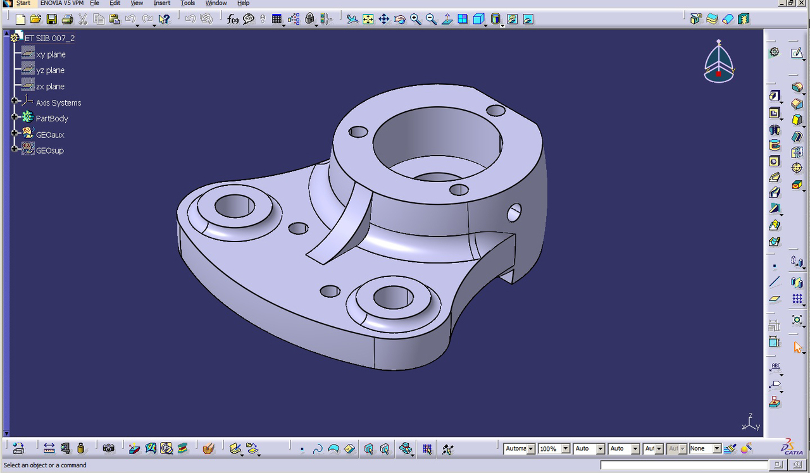Expand the PartBody tree node
Screen dimensions: 810x473
15,117
